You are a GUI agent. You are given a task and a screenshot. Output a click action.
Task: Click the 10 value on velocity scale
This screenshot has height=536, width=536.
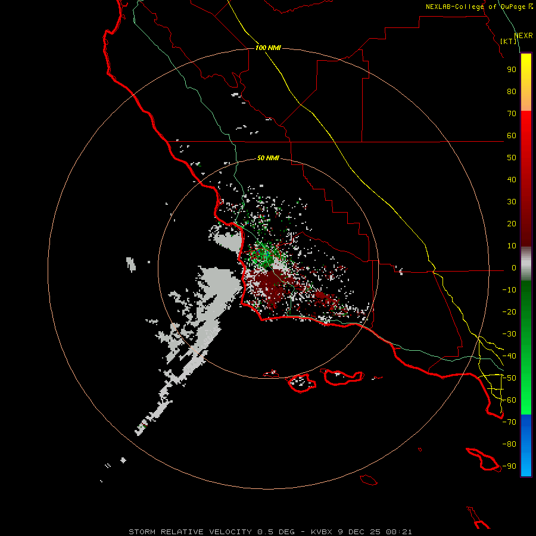point(512,246)
